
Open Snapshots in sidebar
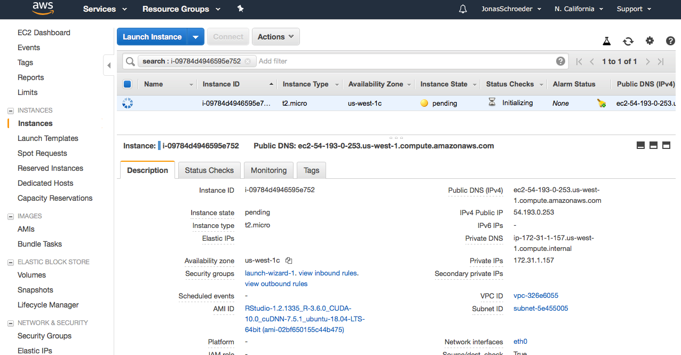click(35, 290)
